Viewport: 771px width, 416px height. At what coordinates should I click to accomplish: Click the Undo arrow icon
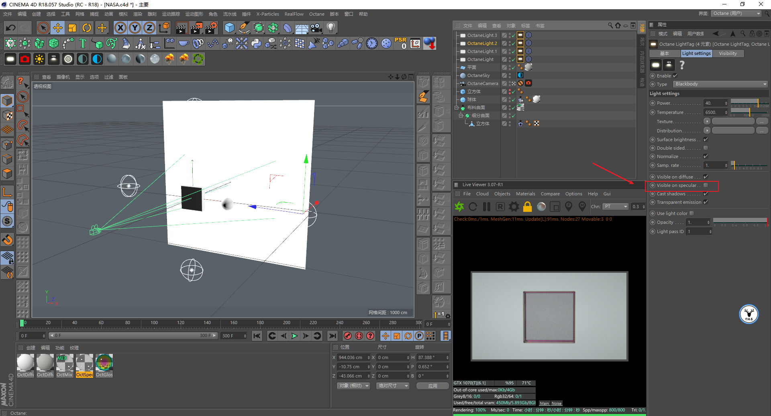pyautogui.click(x=11, y=28)
